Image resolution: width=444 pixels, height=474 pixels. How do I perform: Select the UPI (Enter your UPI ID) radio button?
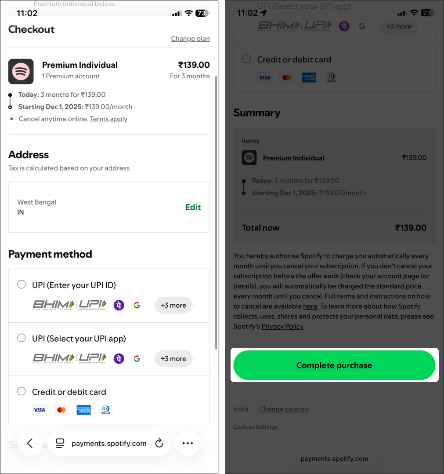[21, 284]
